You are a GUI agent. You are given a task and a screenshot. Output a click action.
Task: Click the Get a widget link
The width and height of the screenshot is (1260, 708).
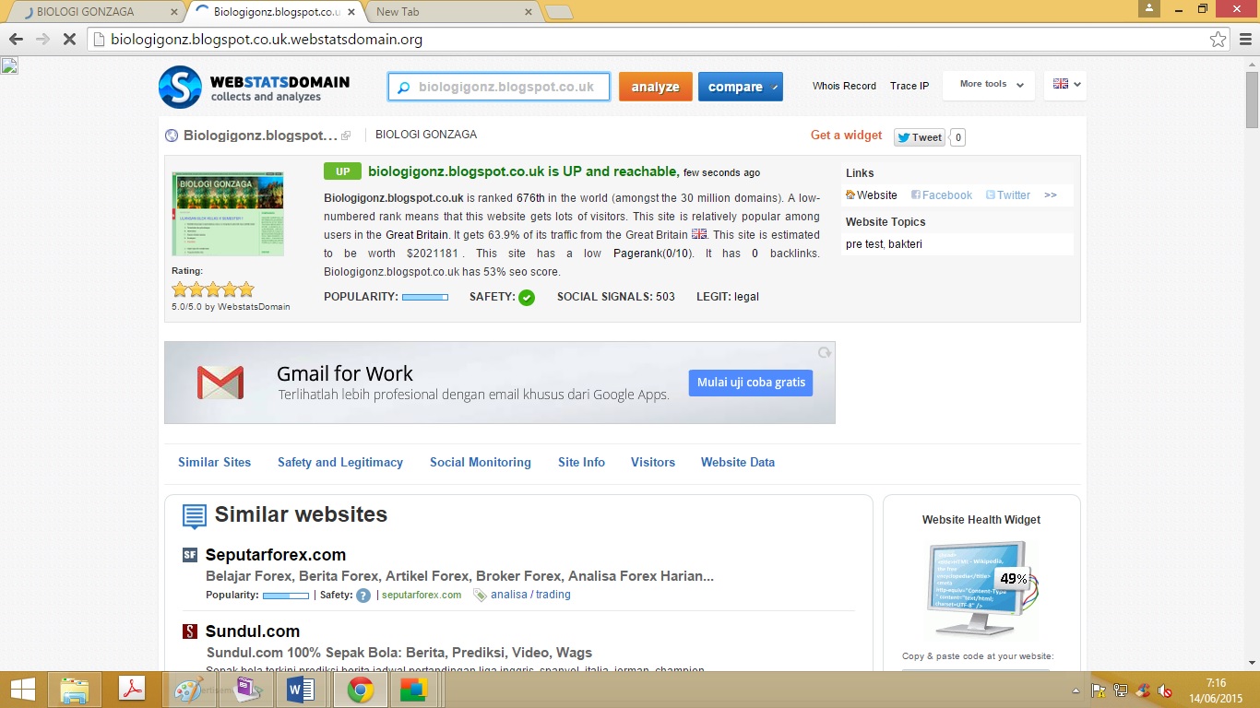847,136
